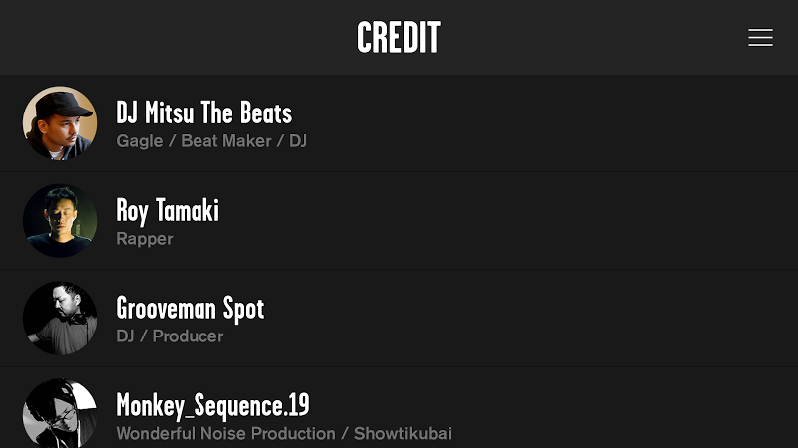The image size is (798, 448).
Task: Click the Rapper role under Roy Tamaki
Action: [x=145, y=239]
